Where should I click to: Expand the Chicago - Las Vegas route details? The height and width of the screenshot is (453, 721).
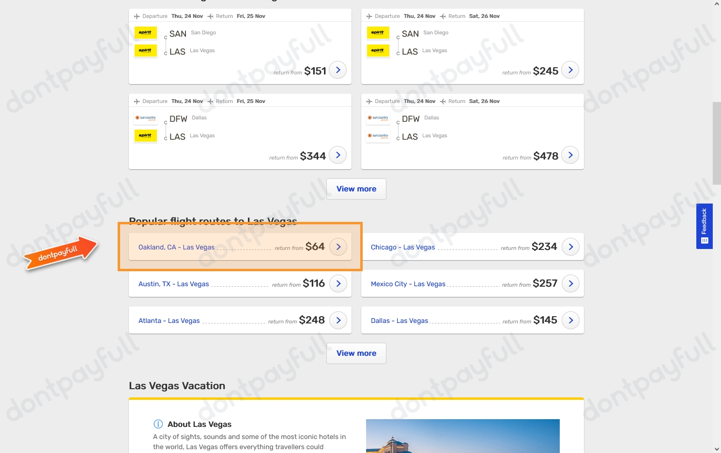pos(570,247)
